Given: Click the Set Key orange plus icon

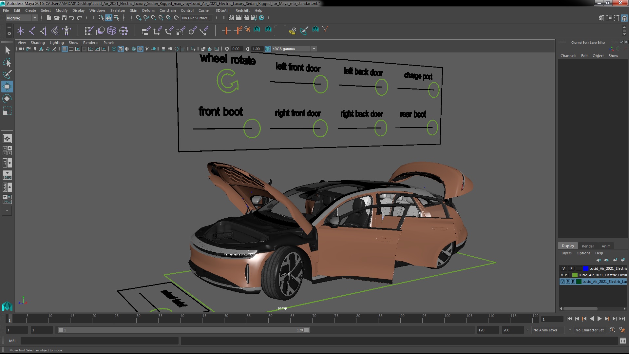Looking at the screenshot, I should pos(226,31).
